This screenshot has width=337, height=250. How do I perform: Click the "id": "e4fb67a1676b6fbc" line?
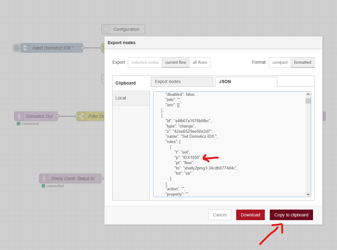pos(188,121)
